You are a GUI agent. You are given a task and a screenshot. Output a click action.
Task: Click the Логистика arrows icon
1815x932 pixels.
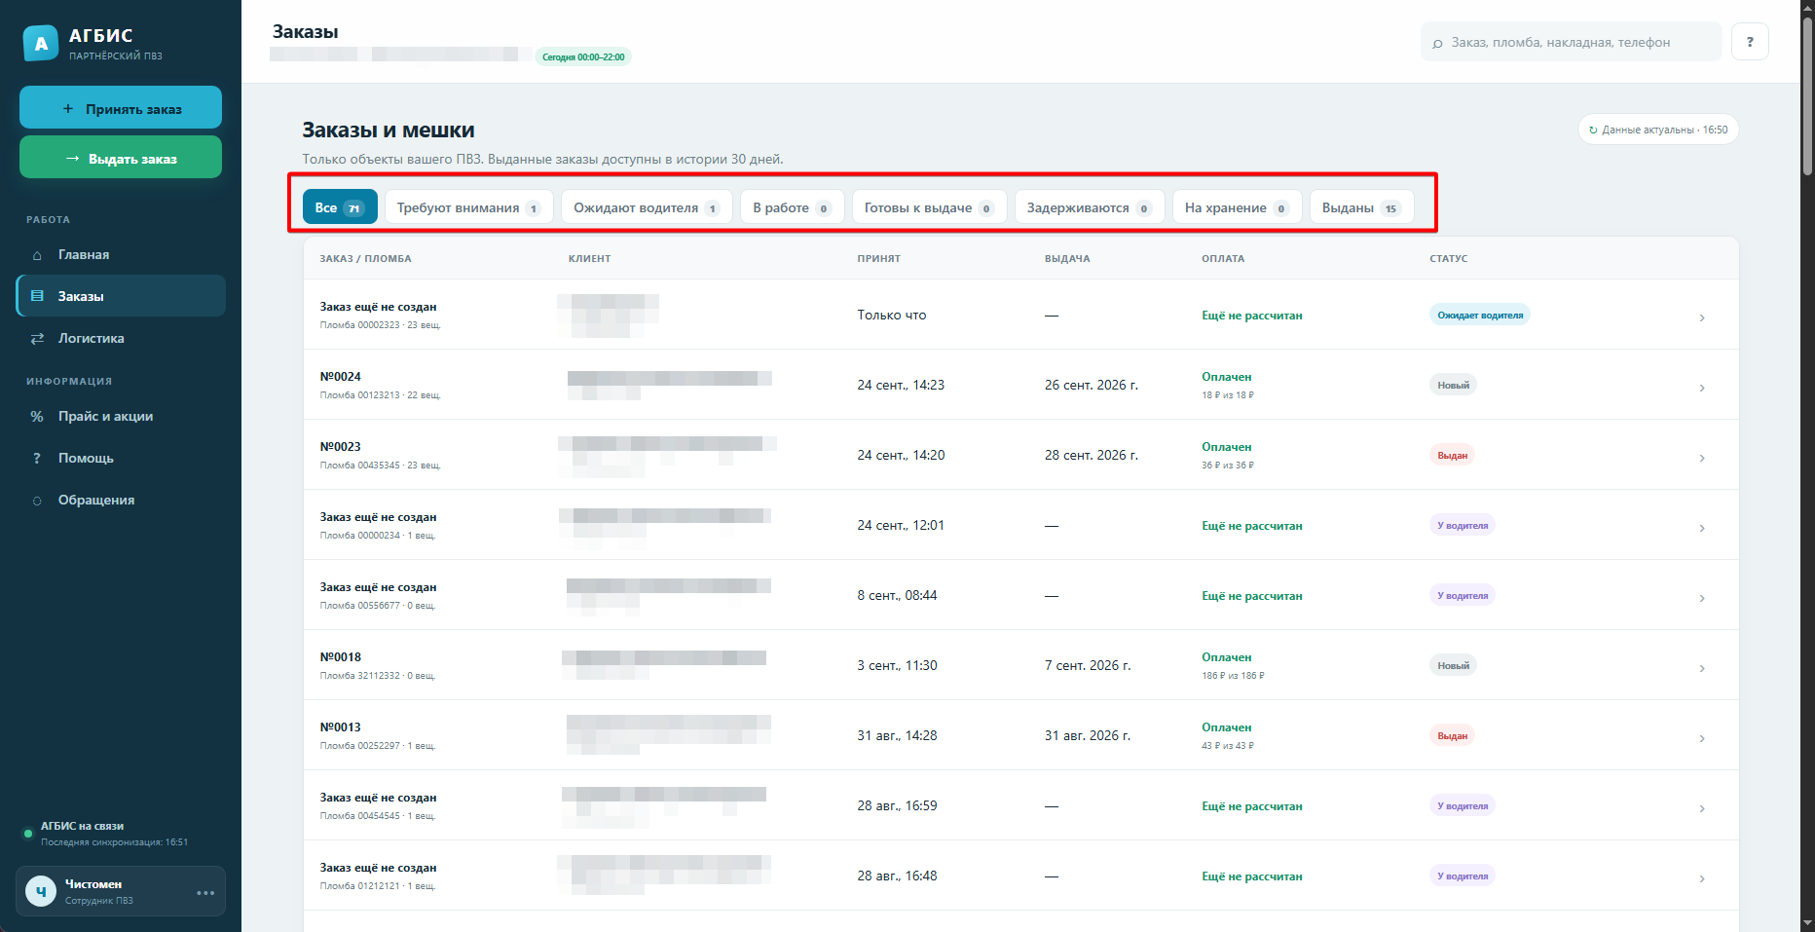(37, 339)
